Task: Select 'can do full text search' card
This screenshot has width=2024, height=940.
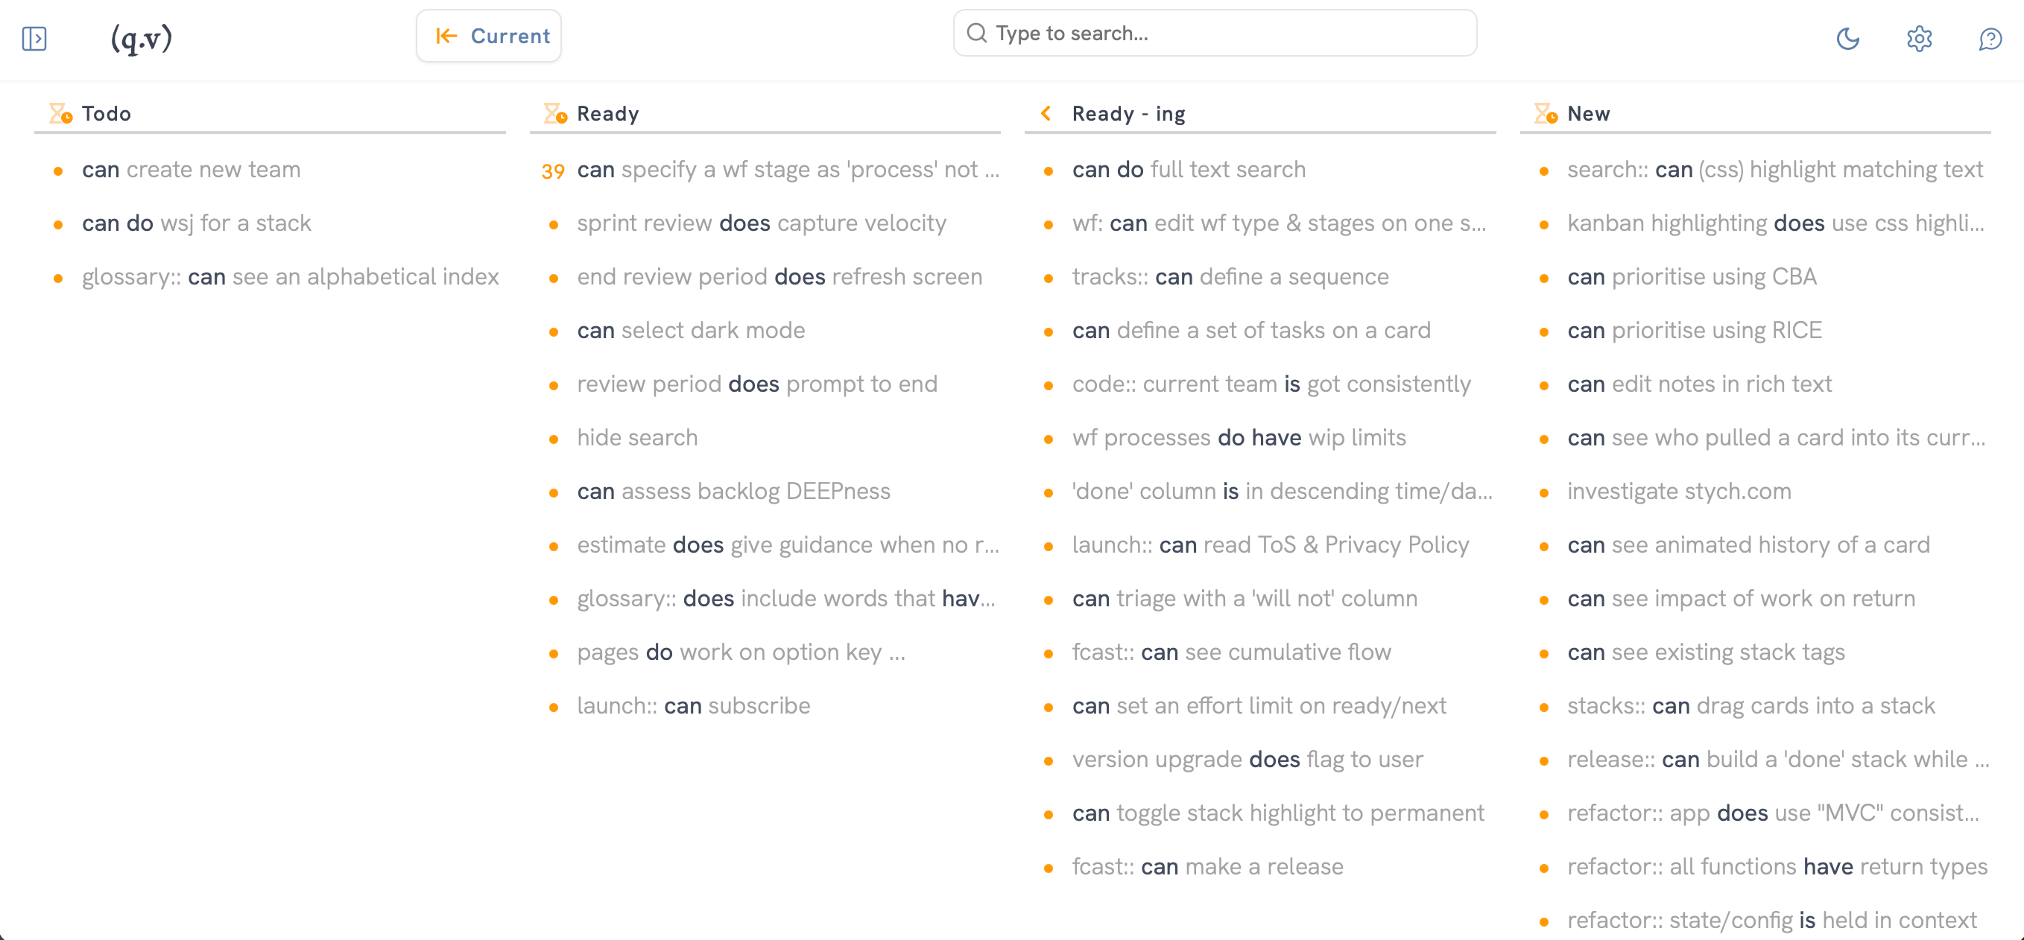Action: (x=1188, y=170)
